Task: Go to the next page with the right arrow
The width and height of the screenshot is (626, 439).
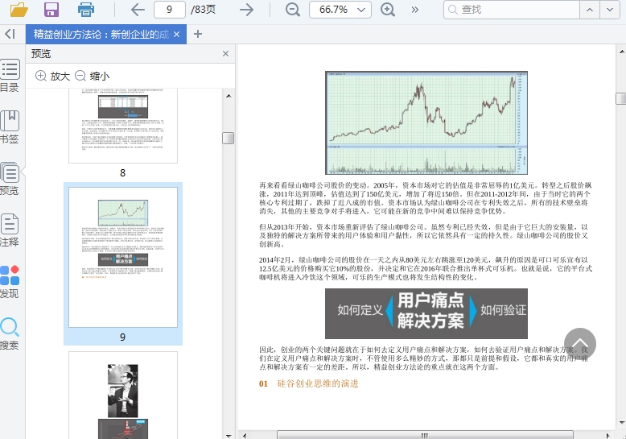Action: (x=246, y=9)
